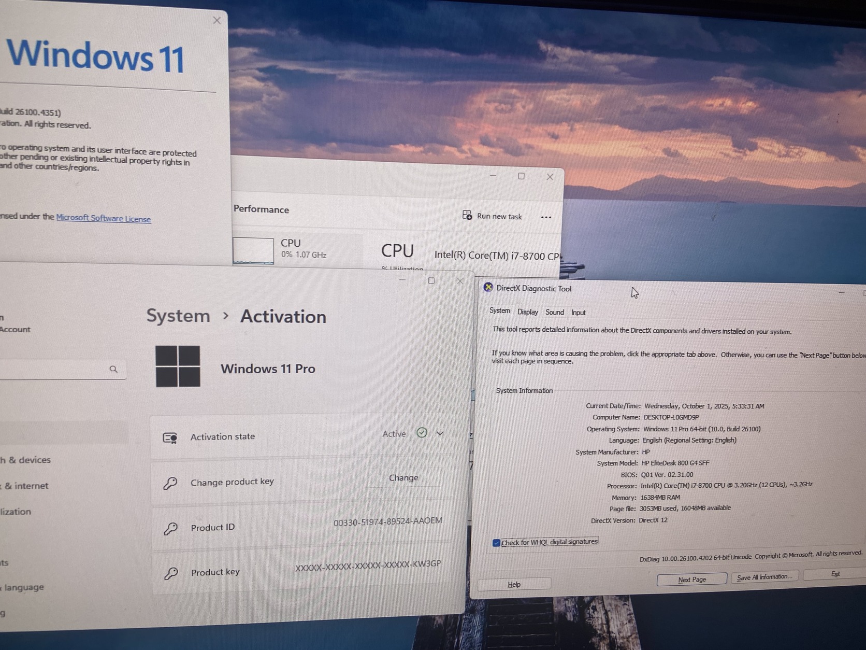
Task: Select the Page file usage value
Action: point(685,508)
